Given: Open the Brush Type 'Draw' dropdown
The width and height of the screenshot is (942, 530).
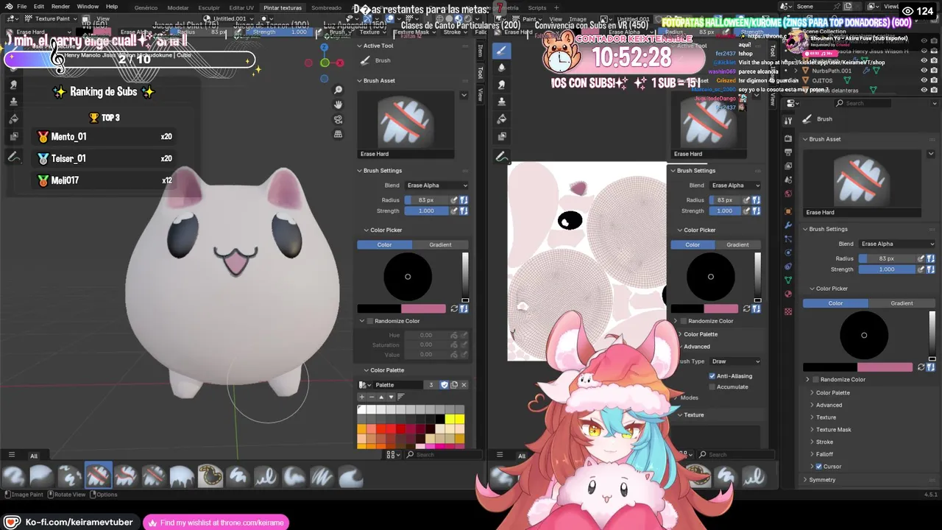Looking at the screenshot, I should click(x=735, y=361).
